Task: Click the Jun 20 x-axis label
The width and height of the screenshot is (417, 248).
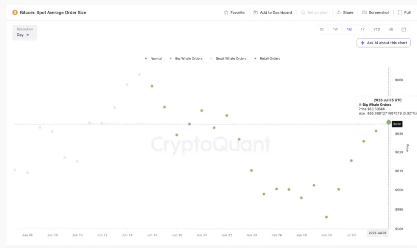Action: pos(202,235)
